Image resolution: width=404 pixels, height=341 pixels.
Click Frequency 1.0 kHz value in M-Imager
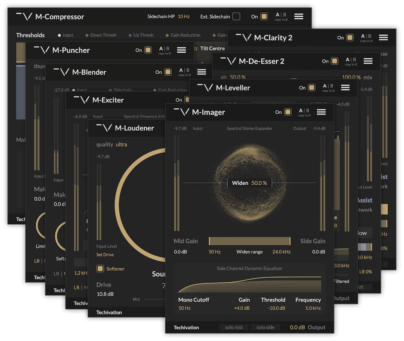click(313, 308)
